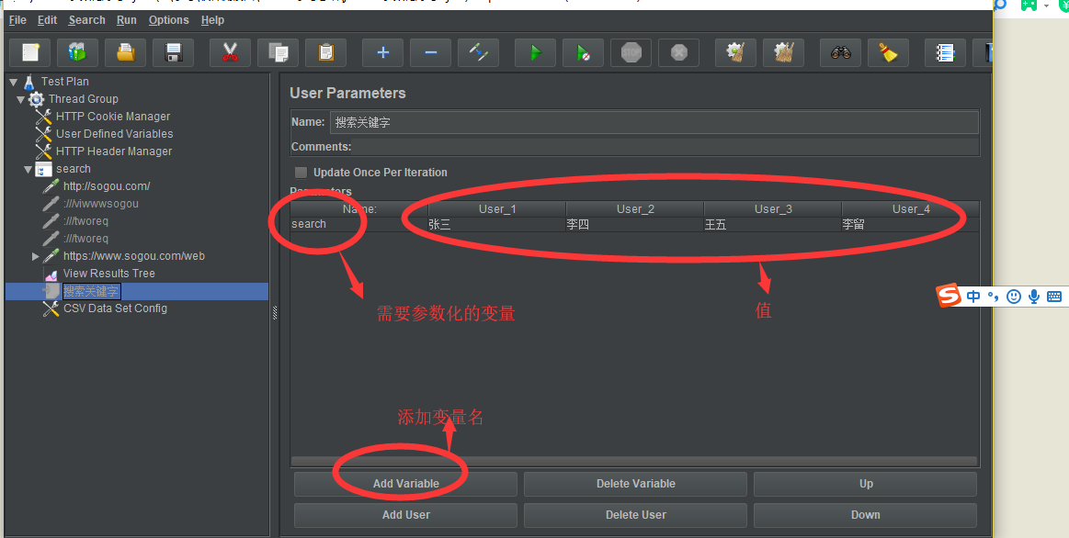Open the Run menu

[126, 20]
